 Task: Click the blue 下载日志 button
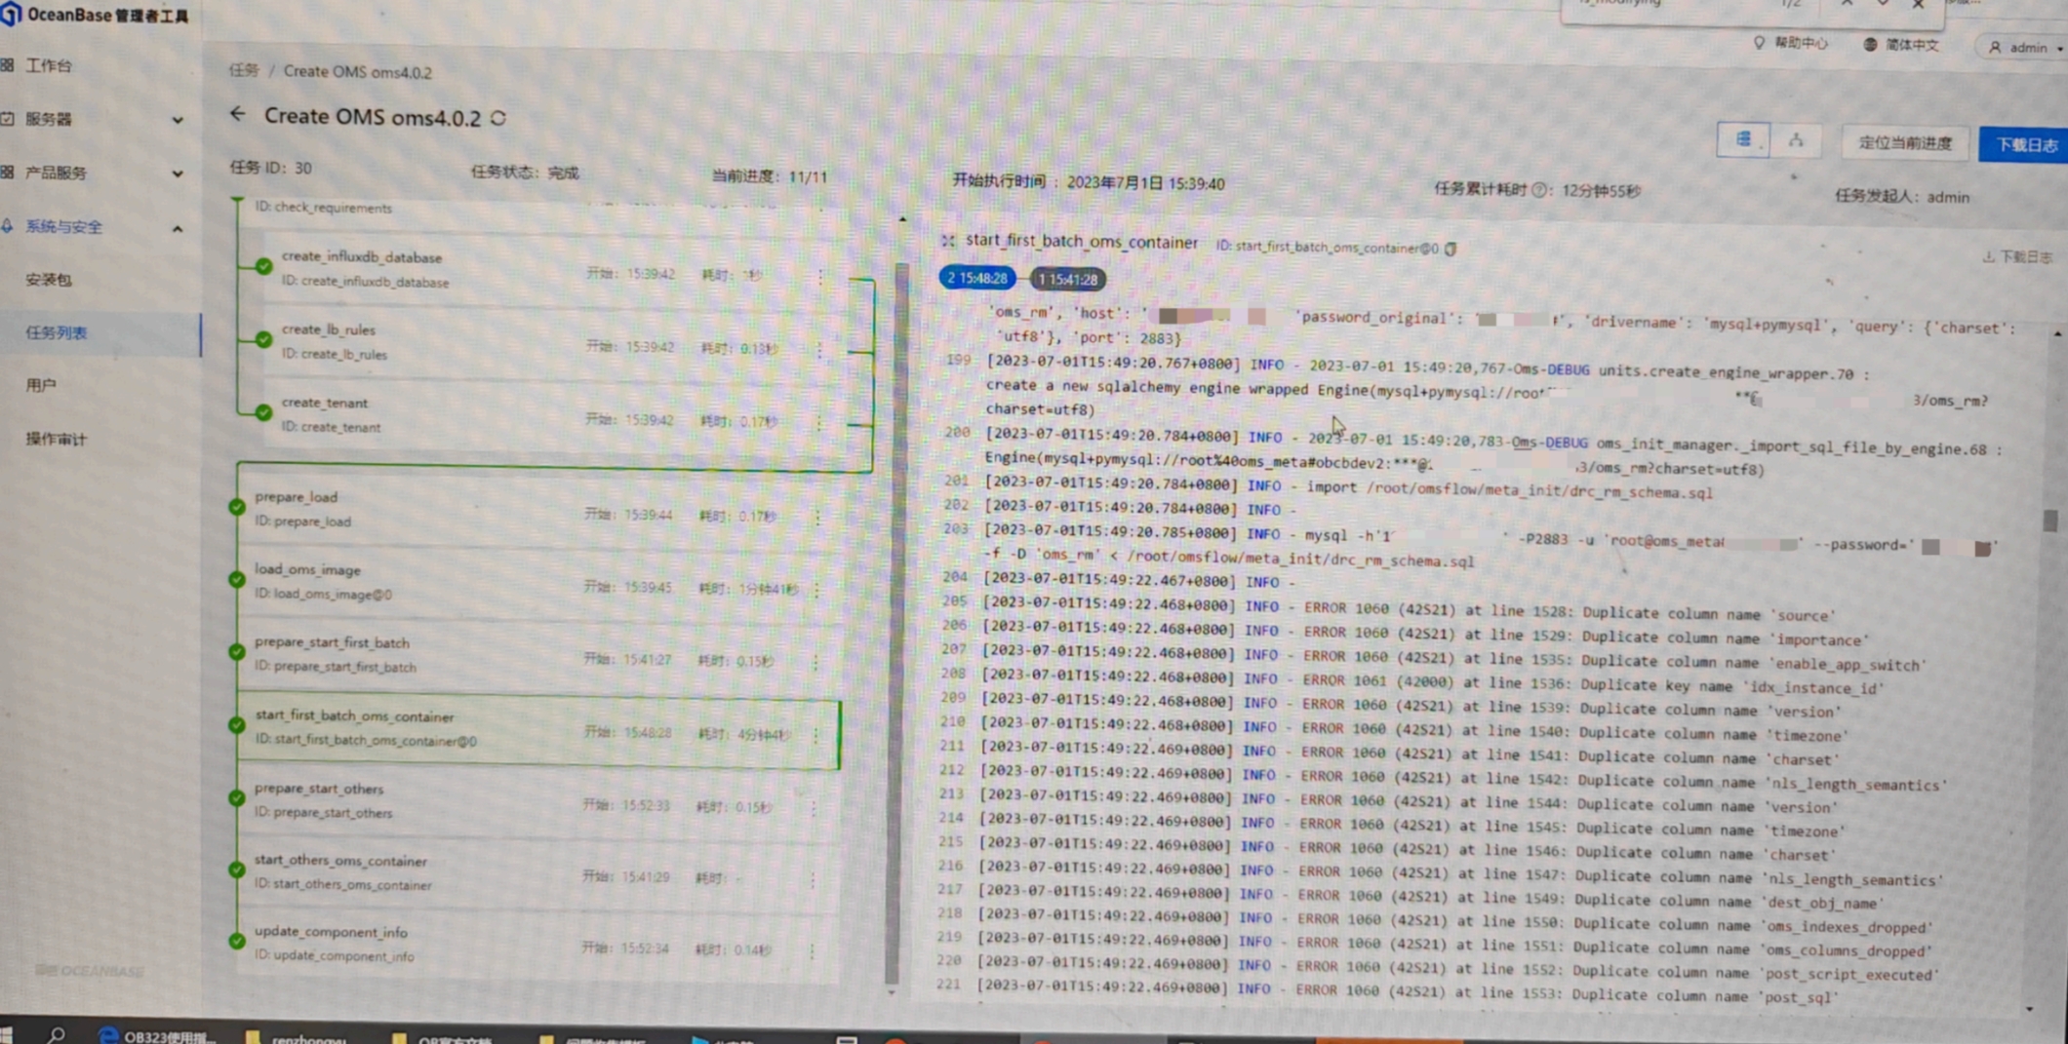tap(2025, 145)
